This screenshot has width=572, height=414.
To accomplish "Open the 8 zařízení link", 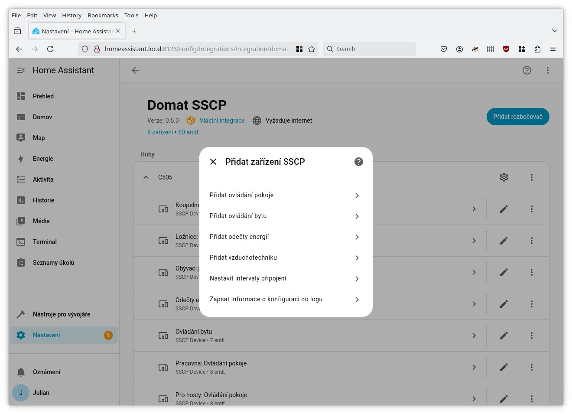I will pos(160,132).
